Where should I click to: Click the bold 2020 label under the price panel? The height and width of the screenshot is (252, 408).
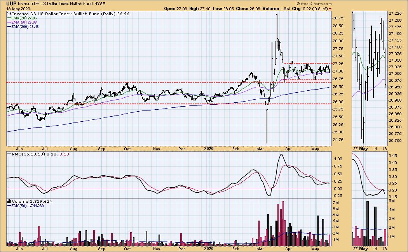pos(209,149)
